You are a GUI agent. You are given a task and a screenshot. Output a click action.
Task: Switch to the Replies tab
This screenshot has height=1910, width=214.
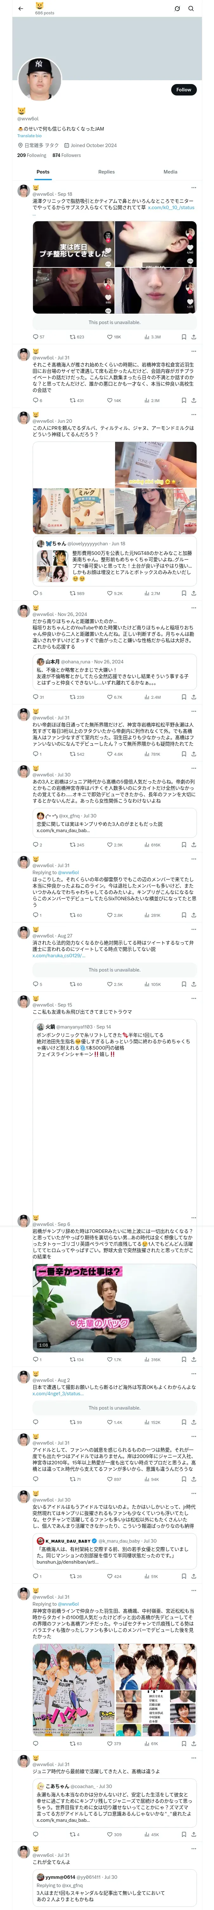click(x=106, y=172)
